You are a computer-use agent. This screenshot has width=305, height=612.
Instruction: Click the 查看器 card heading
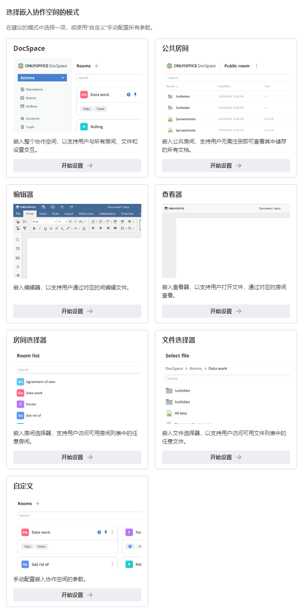[x=172, y=194]
